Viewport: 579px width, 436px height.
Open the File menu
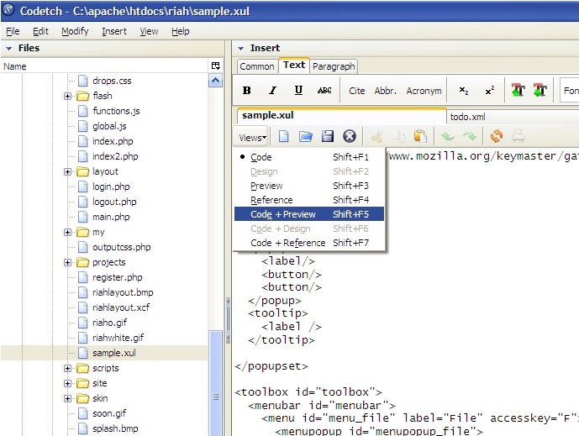pos(13,31)
